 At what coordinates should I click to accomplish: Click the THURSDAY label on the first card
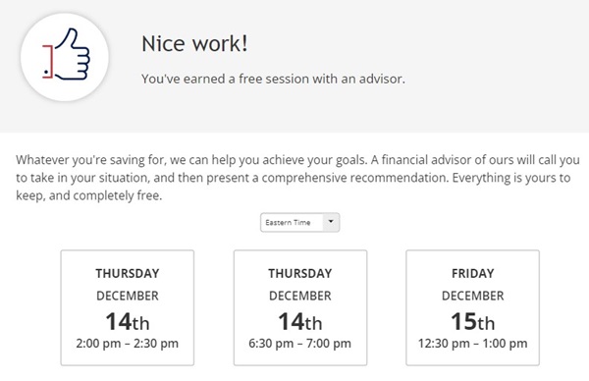click(128, 273)
